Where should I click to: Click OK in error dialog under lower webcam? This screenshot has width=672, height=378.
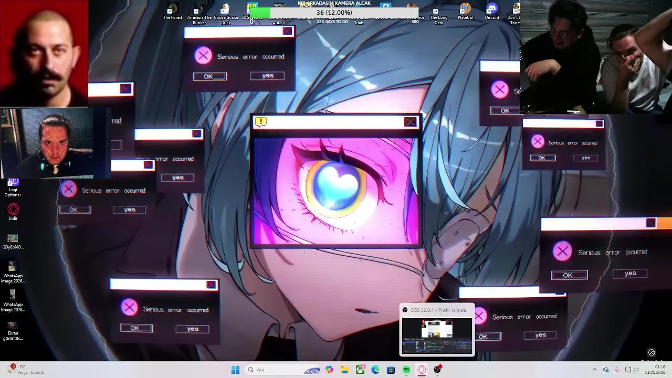click(x=75, y=209)
